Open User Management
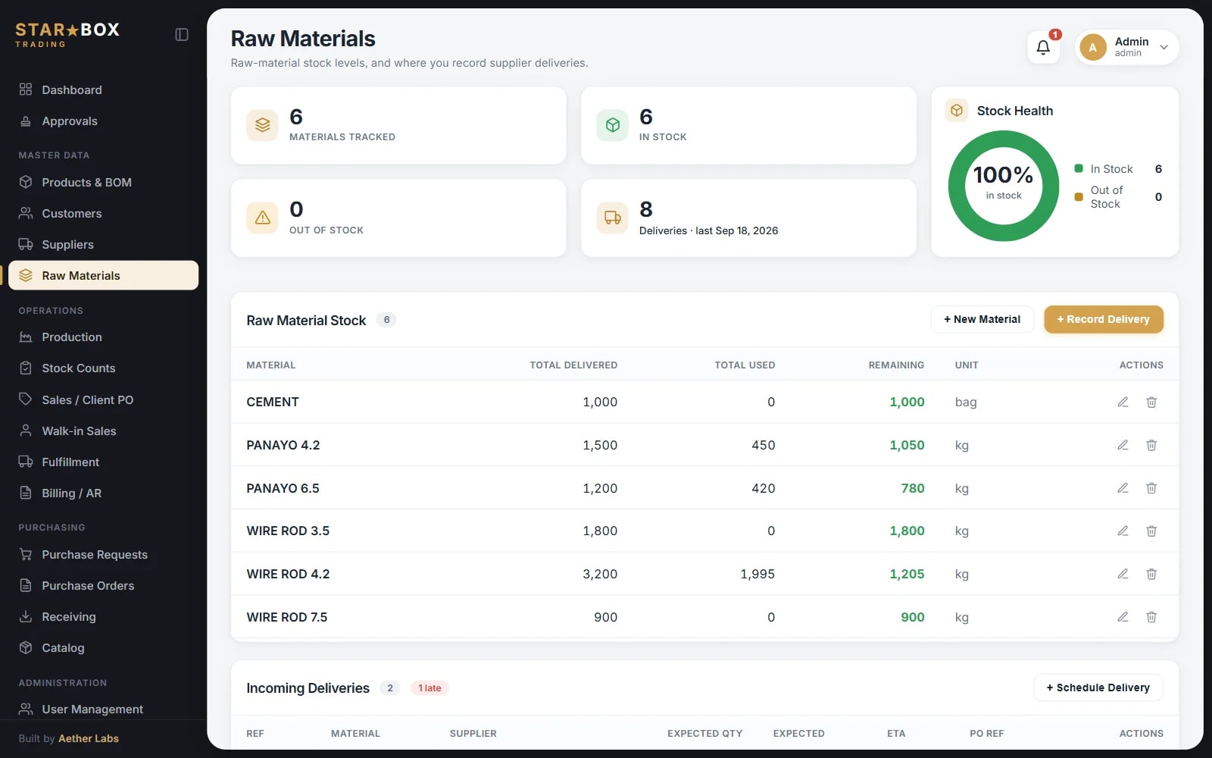This screenshot has height=758, width=1212. 103,709
